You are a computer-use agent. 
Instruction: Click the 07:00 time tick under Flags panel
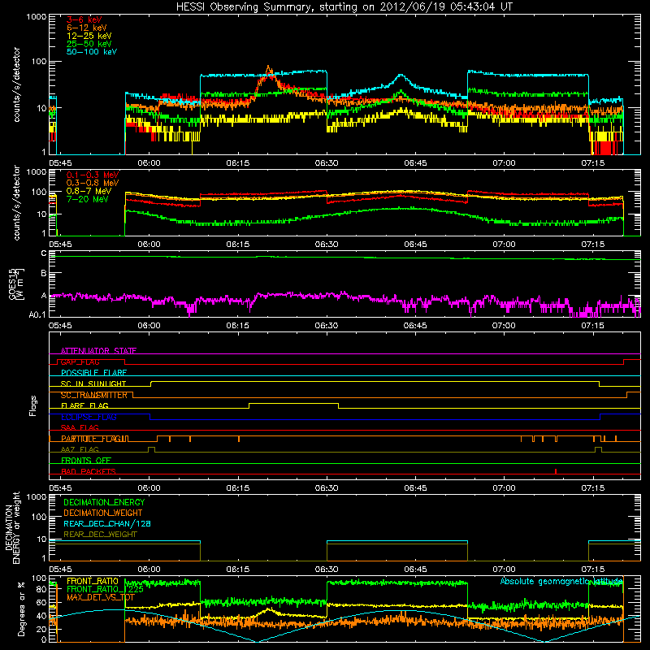[504, 488]
